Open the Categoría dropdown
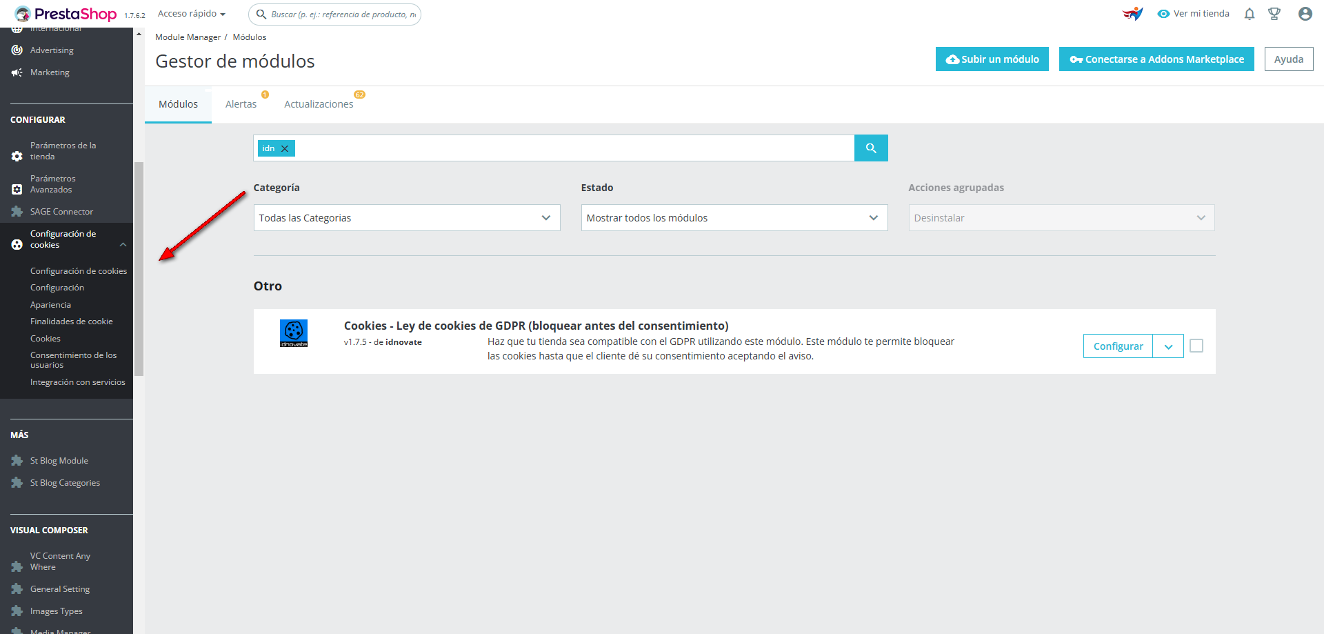Viewport: 1324px width, 634px height. pos(407,218)
